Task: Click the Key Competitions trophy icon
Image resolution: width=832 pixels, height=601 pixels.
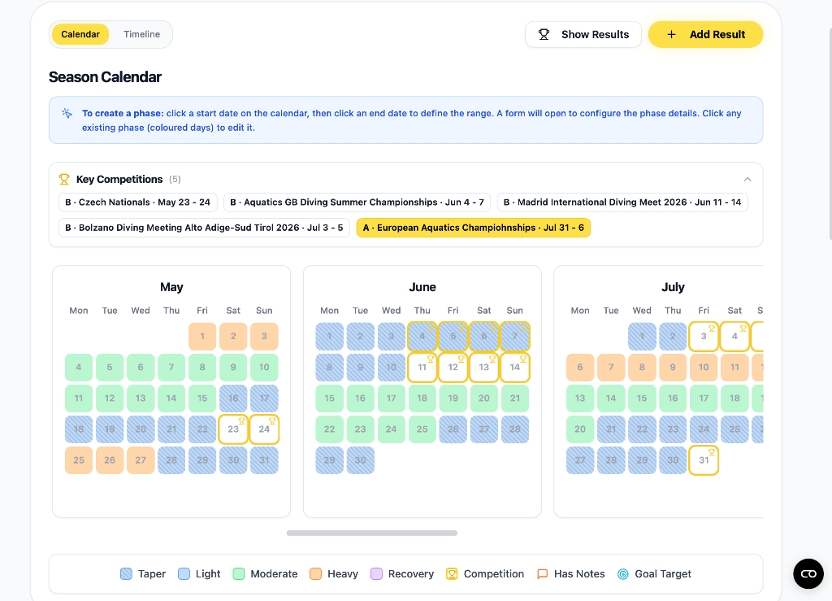Action: (x=64, y=180)
